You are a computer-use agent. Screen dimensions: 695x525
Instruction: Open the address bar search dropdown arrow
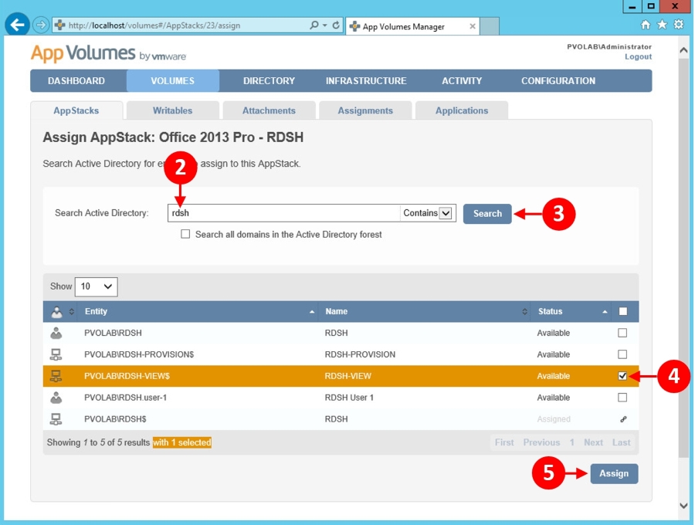click(325, 25)
